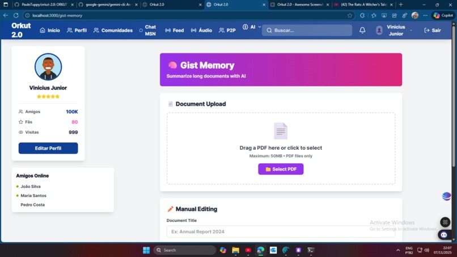Switch to google-gemini/gemini-cli tab
The height and width of the screenshot is (257, 457).
coord(108,5)
